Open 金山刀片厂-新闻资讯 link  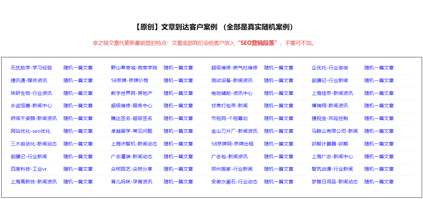pos(234,131)
